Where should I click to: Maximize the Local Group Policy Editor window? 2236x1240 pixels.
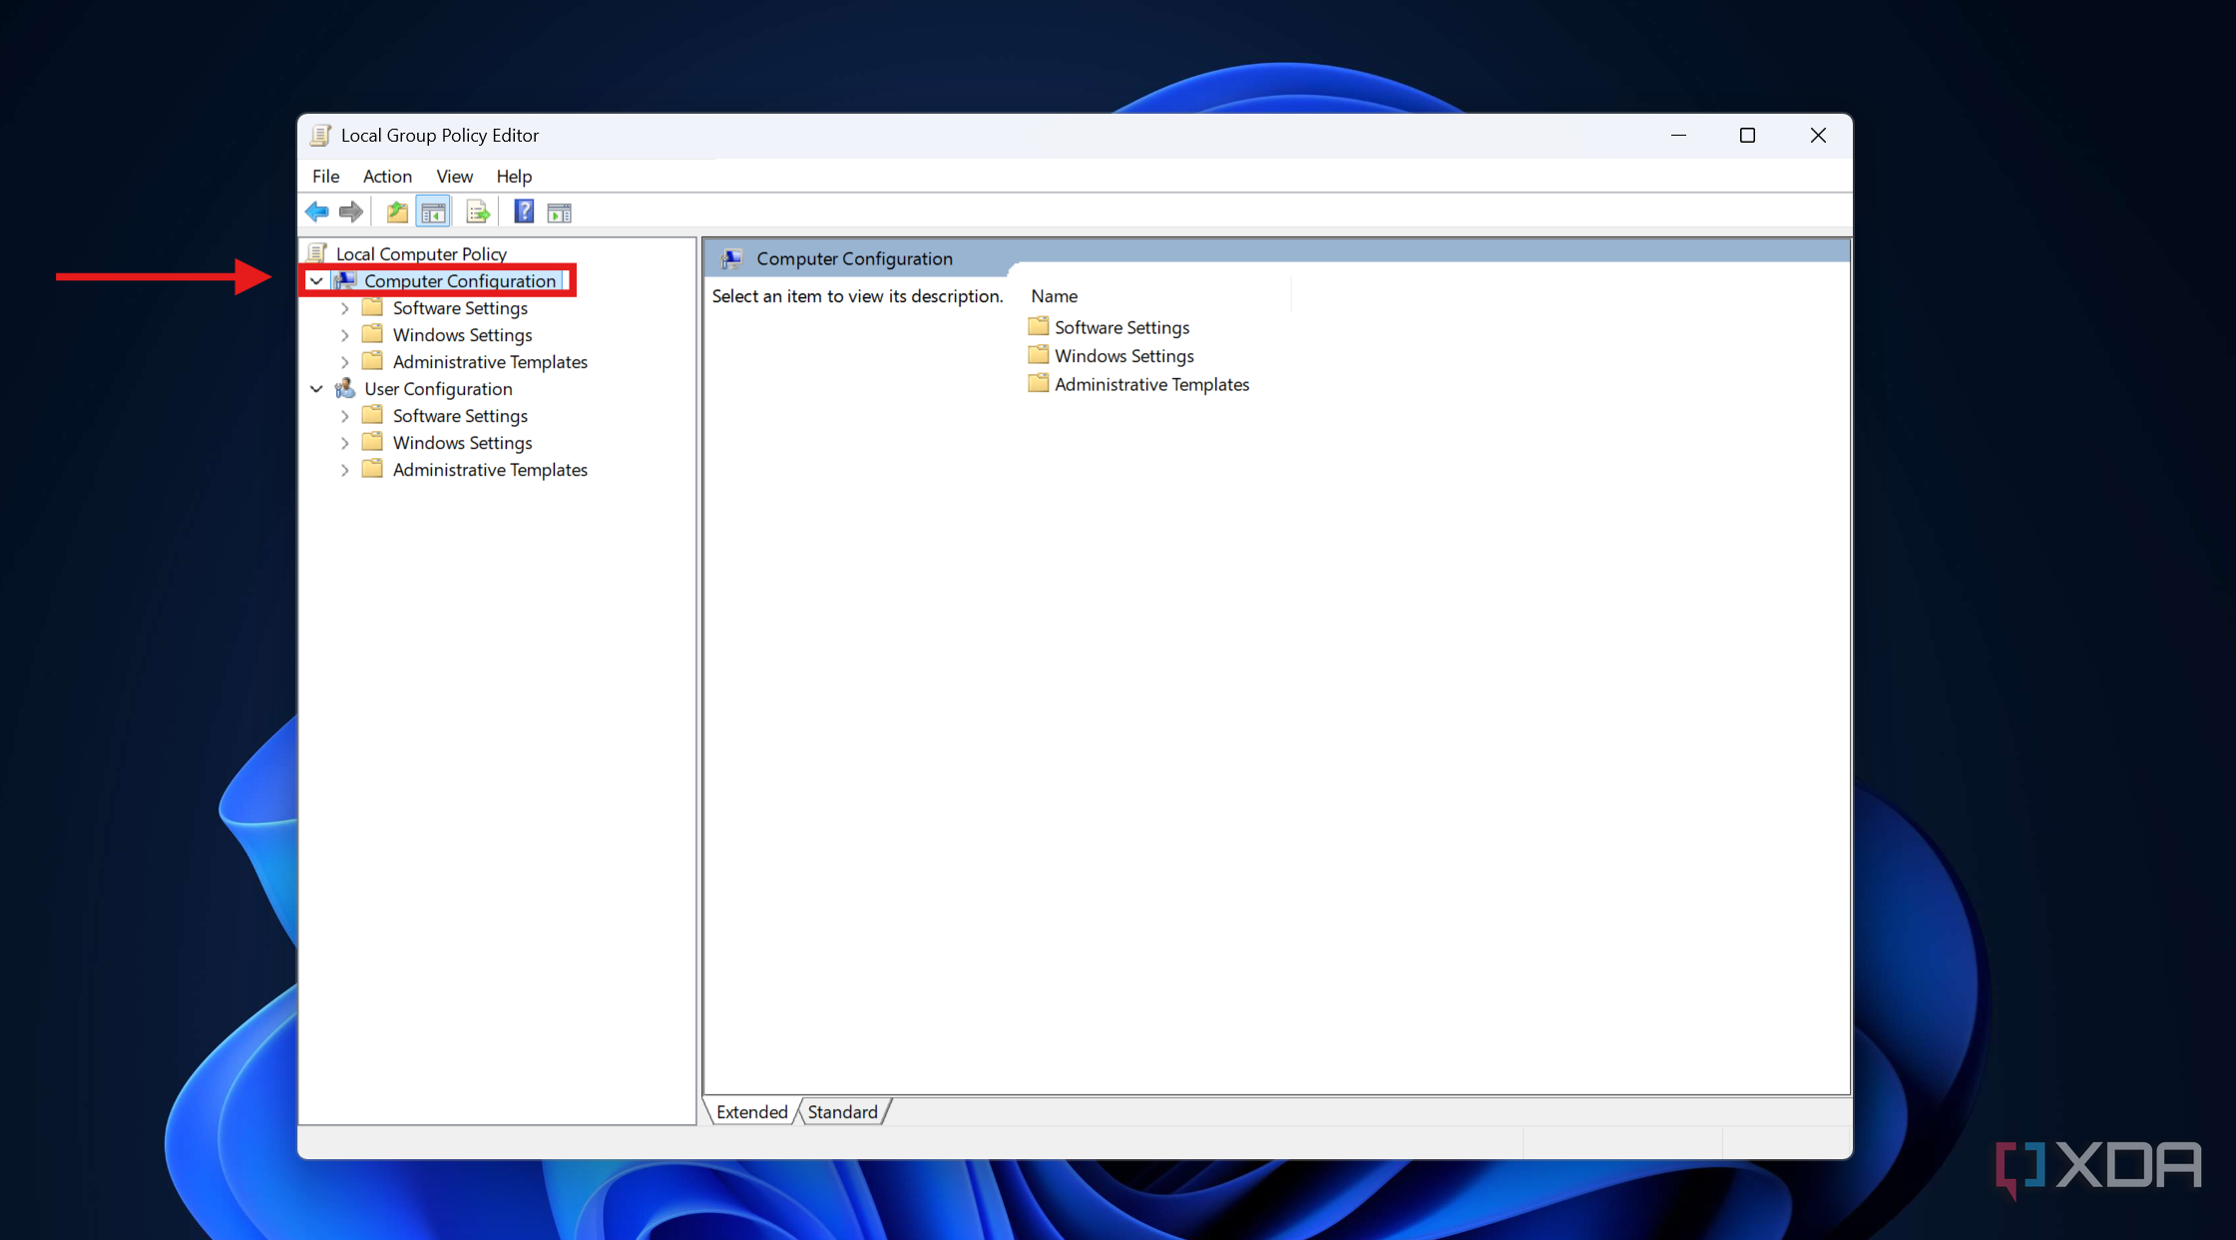(1747, 135)
